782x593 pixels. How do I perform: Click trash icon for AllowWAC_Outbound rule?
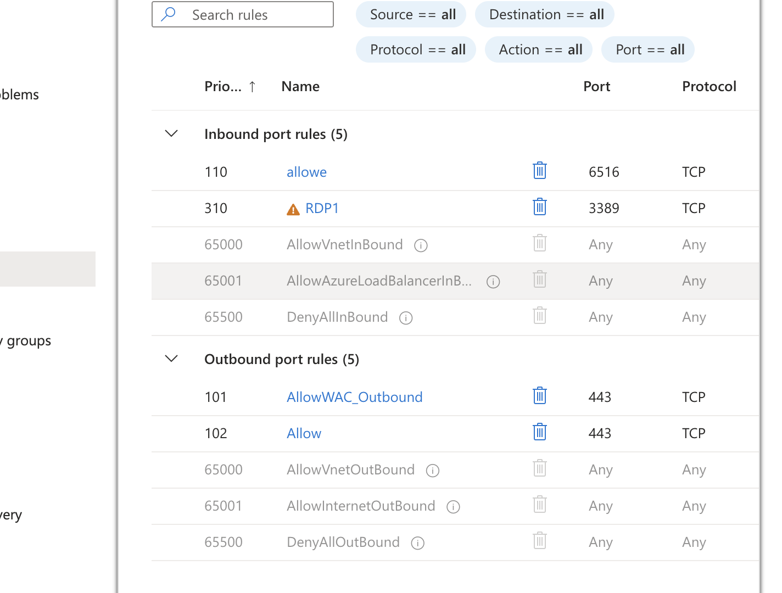(x=540, y=396)
